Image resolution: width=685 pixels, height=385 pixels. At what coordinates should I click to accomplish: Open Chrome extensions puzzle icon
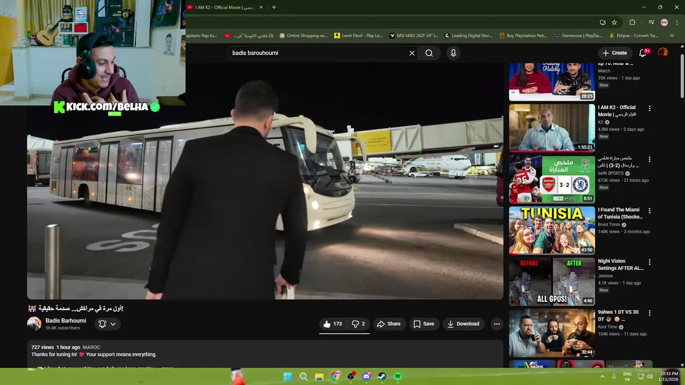632,22
